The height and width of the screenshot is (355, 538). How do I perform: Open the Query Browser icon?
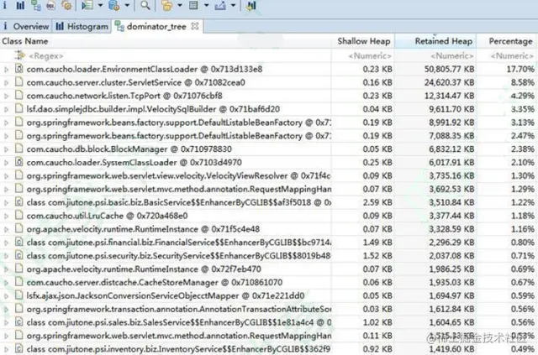tap(114, 6)
